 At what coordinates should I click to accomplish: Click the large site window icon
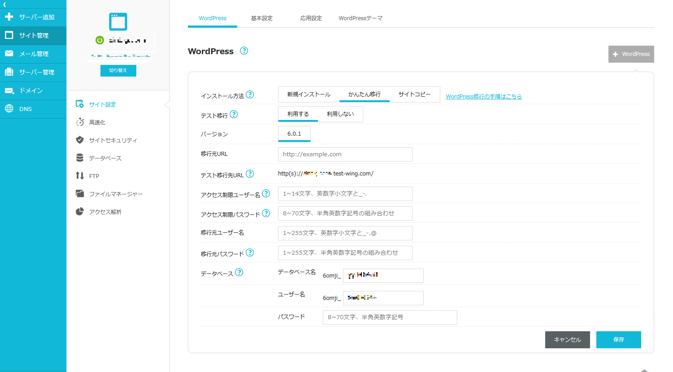(x=118, y=21)
